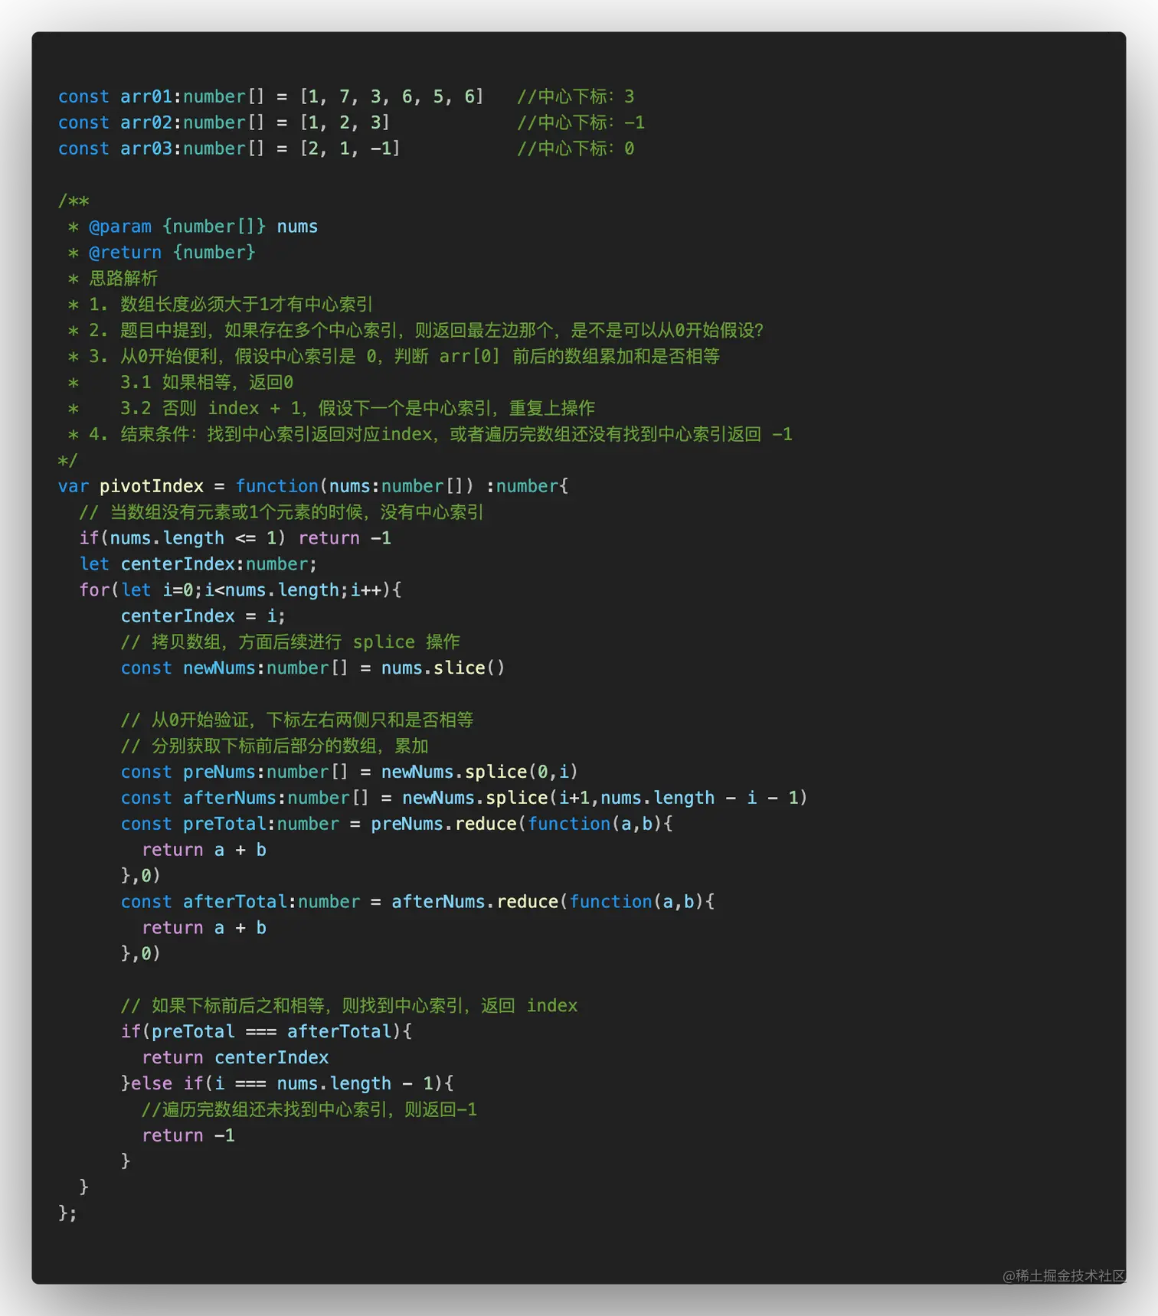Image resolution: width=1158 pixels, height=1316 pixels.
Task: Click comment '从0开始验证,下标左右两侧只和是否相等'
Action: [x=297, y=720]
